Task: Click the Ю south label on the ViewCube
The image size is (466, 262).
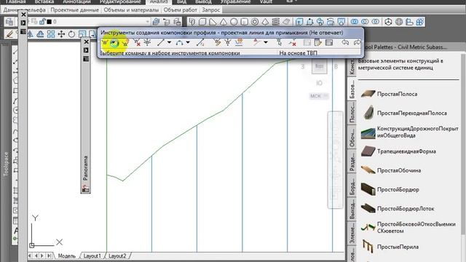Action: click(319, 83)
